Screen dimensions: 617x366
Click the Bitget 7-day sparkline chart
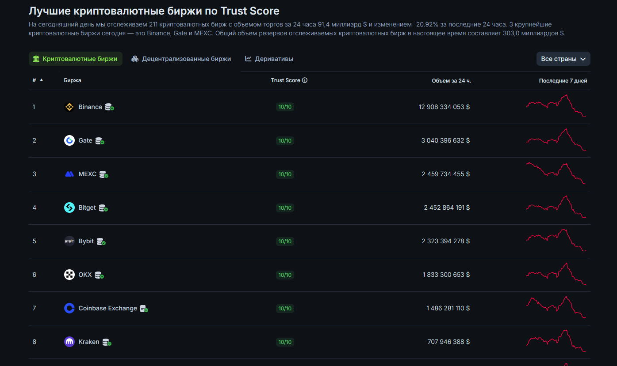pos(556,207)
